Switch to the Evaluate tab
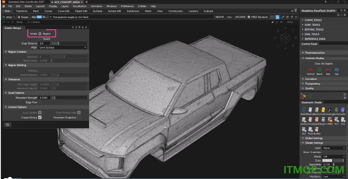This screenshot has height=179, width=348. click(x=209, y=11)
